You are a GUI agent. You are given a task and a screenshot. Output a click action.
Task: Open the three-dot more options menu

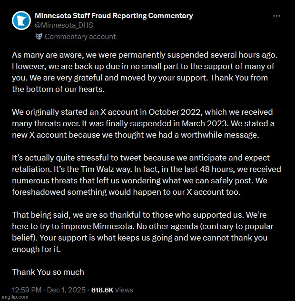coord(276,16)
